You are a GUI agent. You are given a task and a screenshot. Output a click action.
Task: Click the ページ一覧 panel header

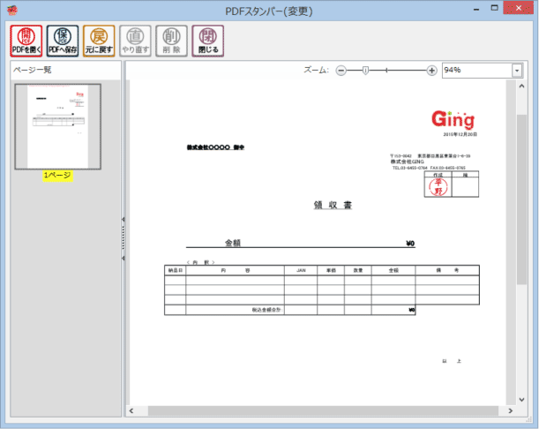pos(33,71)
